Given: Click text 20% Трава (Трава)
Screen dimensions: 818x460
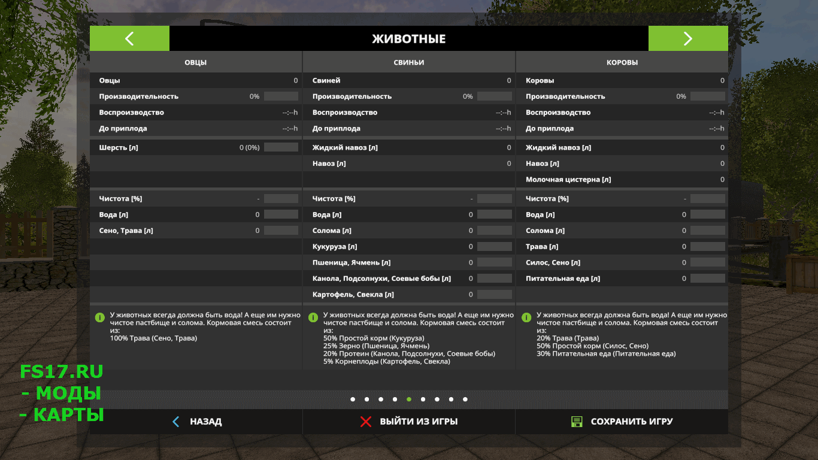Looking at the screenshot, I should click(x=568, y=338).
